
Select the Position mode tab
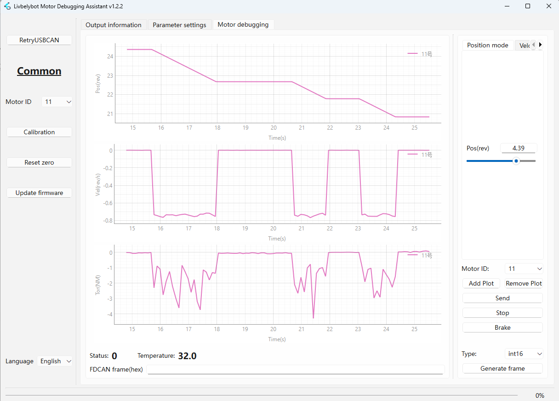(x=487, y=45)
